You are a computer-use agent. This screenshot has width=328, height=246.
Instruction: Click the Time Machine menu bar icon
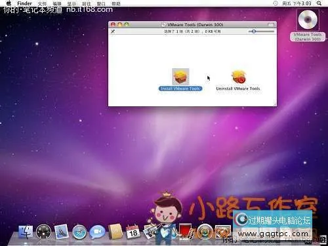pyautogui.click(x=276, y=3)
